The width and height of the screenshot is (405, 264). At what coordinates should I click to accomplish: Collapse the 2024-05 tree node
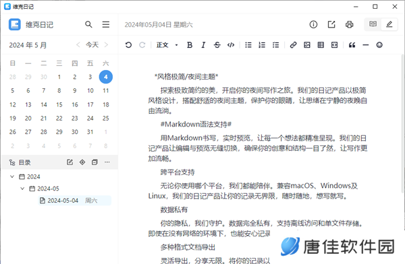click(x=22, y=189)
